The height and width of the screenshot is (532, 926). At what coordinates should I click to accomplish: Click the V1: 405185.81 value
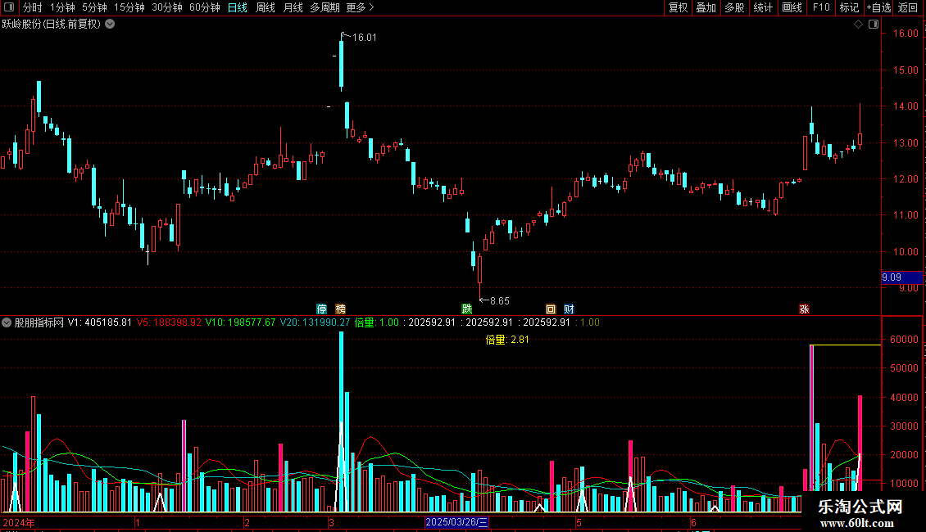click(99, 322)
